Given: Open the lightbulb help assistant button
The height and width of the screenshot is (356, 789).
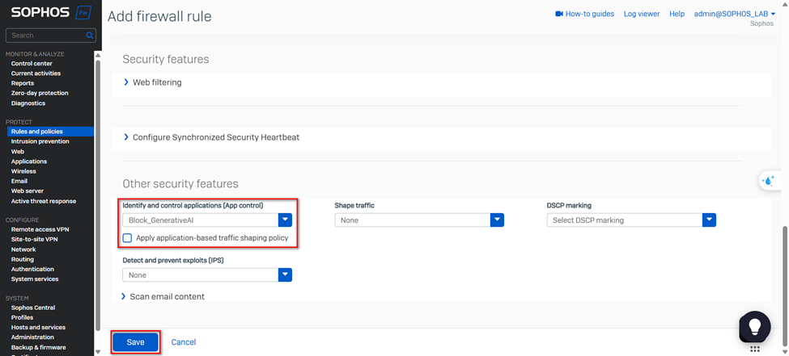Looking at the screenshot, I should (754, 325).
